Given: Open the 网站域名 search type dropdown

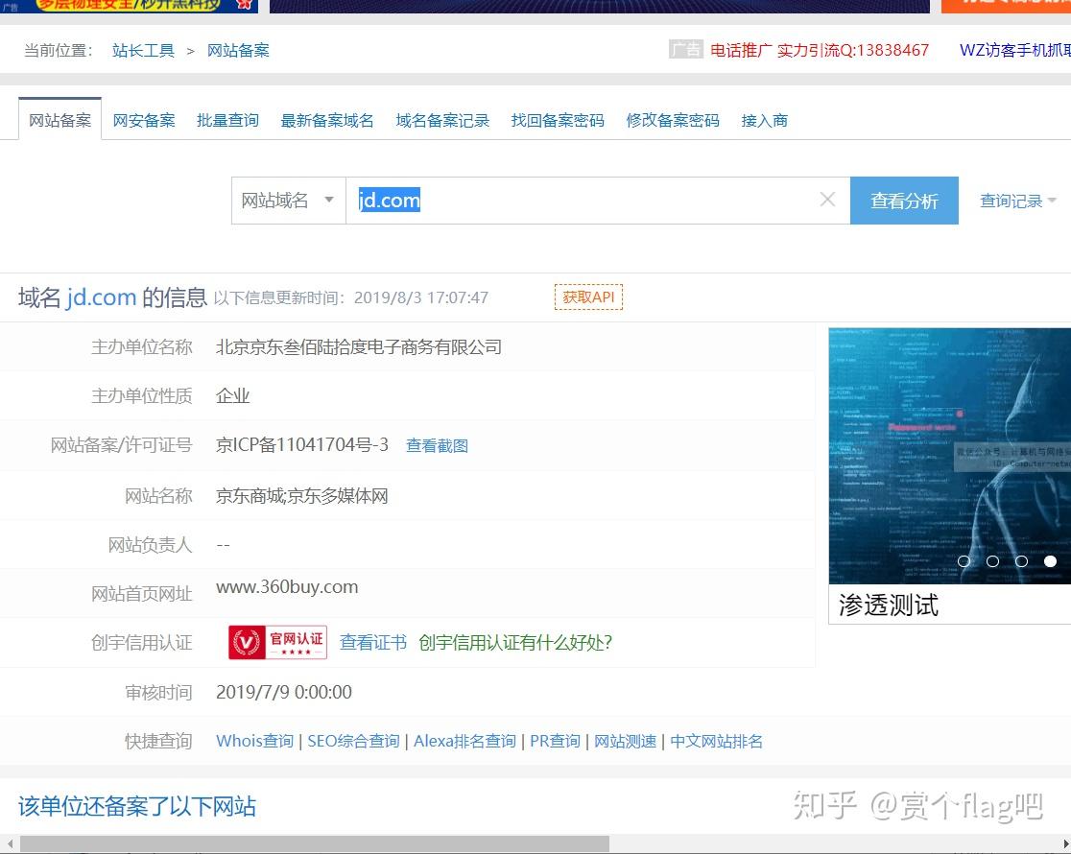Looking at the screenshot, I should pos(288,201).
